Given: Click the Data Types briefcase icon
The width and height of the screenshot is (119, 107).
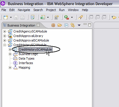Looking at the screenshot, I should (x=15, y=58).
